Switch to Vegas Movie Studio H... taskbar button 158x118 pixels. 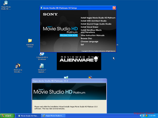(x=53, y=116)
